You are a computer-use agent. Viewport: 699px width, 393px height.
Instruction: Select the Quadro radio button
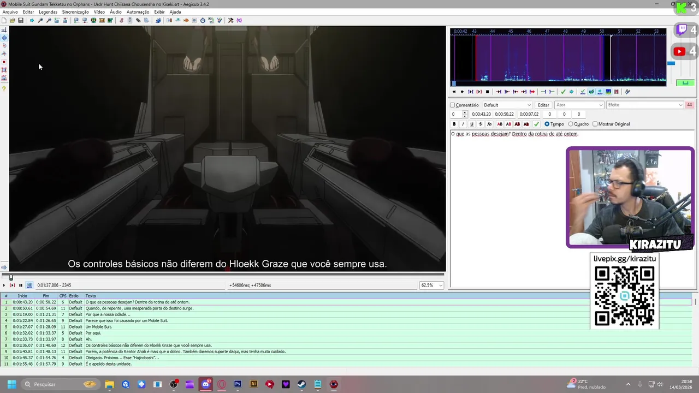pyautogui.click(x=571, y=124)
